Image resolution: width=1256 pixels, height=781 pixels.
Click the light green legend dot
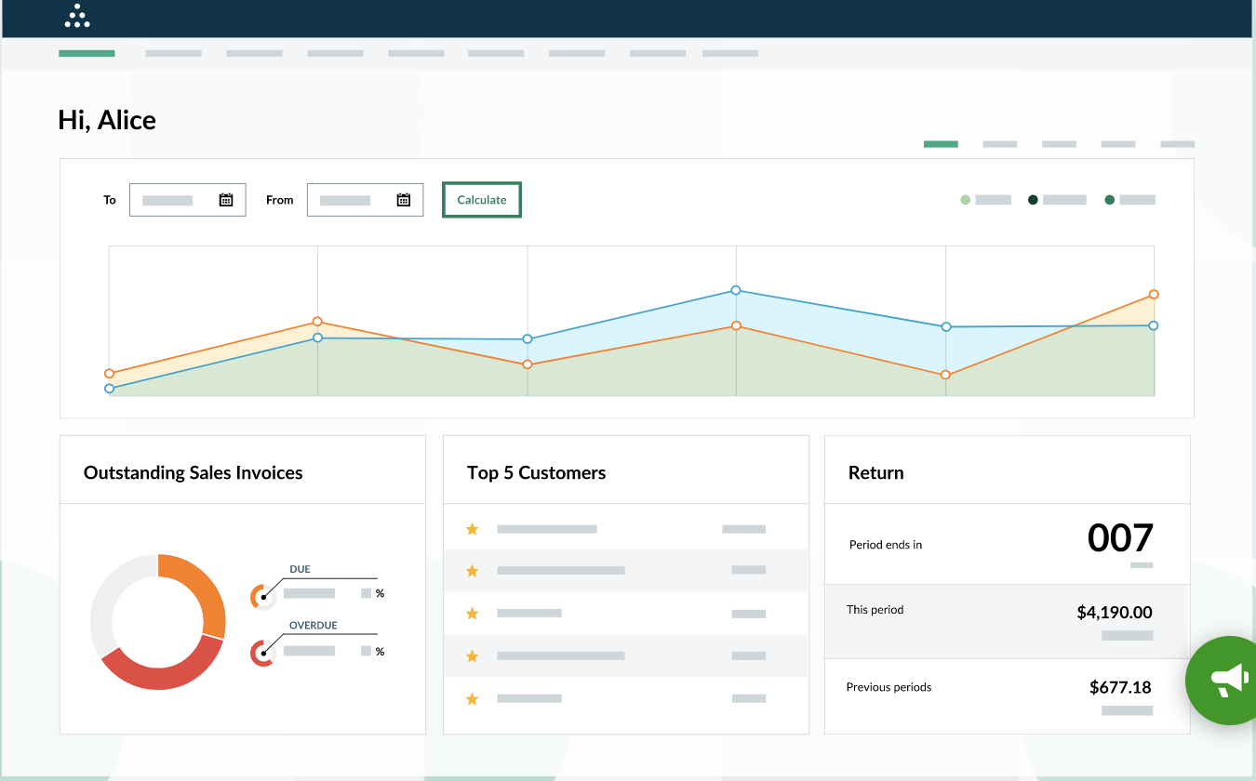tap(965, 200)
